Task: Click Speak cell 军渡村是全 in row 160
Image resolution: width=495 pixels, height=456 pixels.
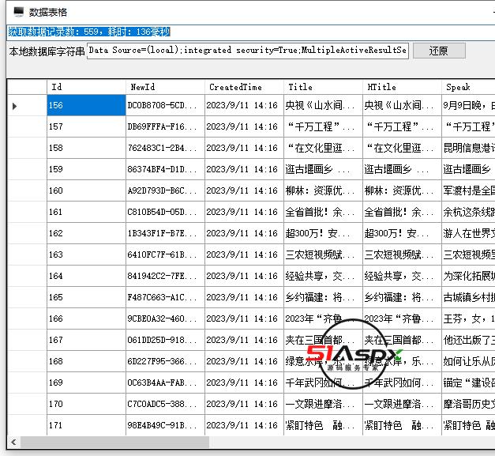Action: pos(468,190)
